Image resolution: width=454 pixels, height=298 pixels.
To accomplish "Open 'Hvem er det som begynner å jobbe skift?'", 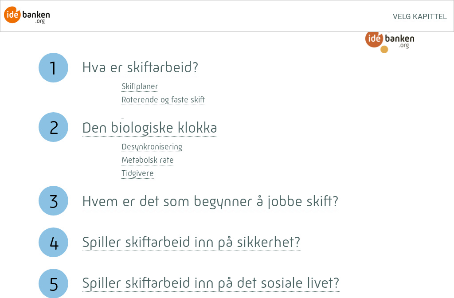I will 210,201.
